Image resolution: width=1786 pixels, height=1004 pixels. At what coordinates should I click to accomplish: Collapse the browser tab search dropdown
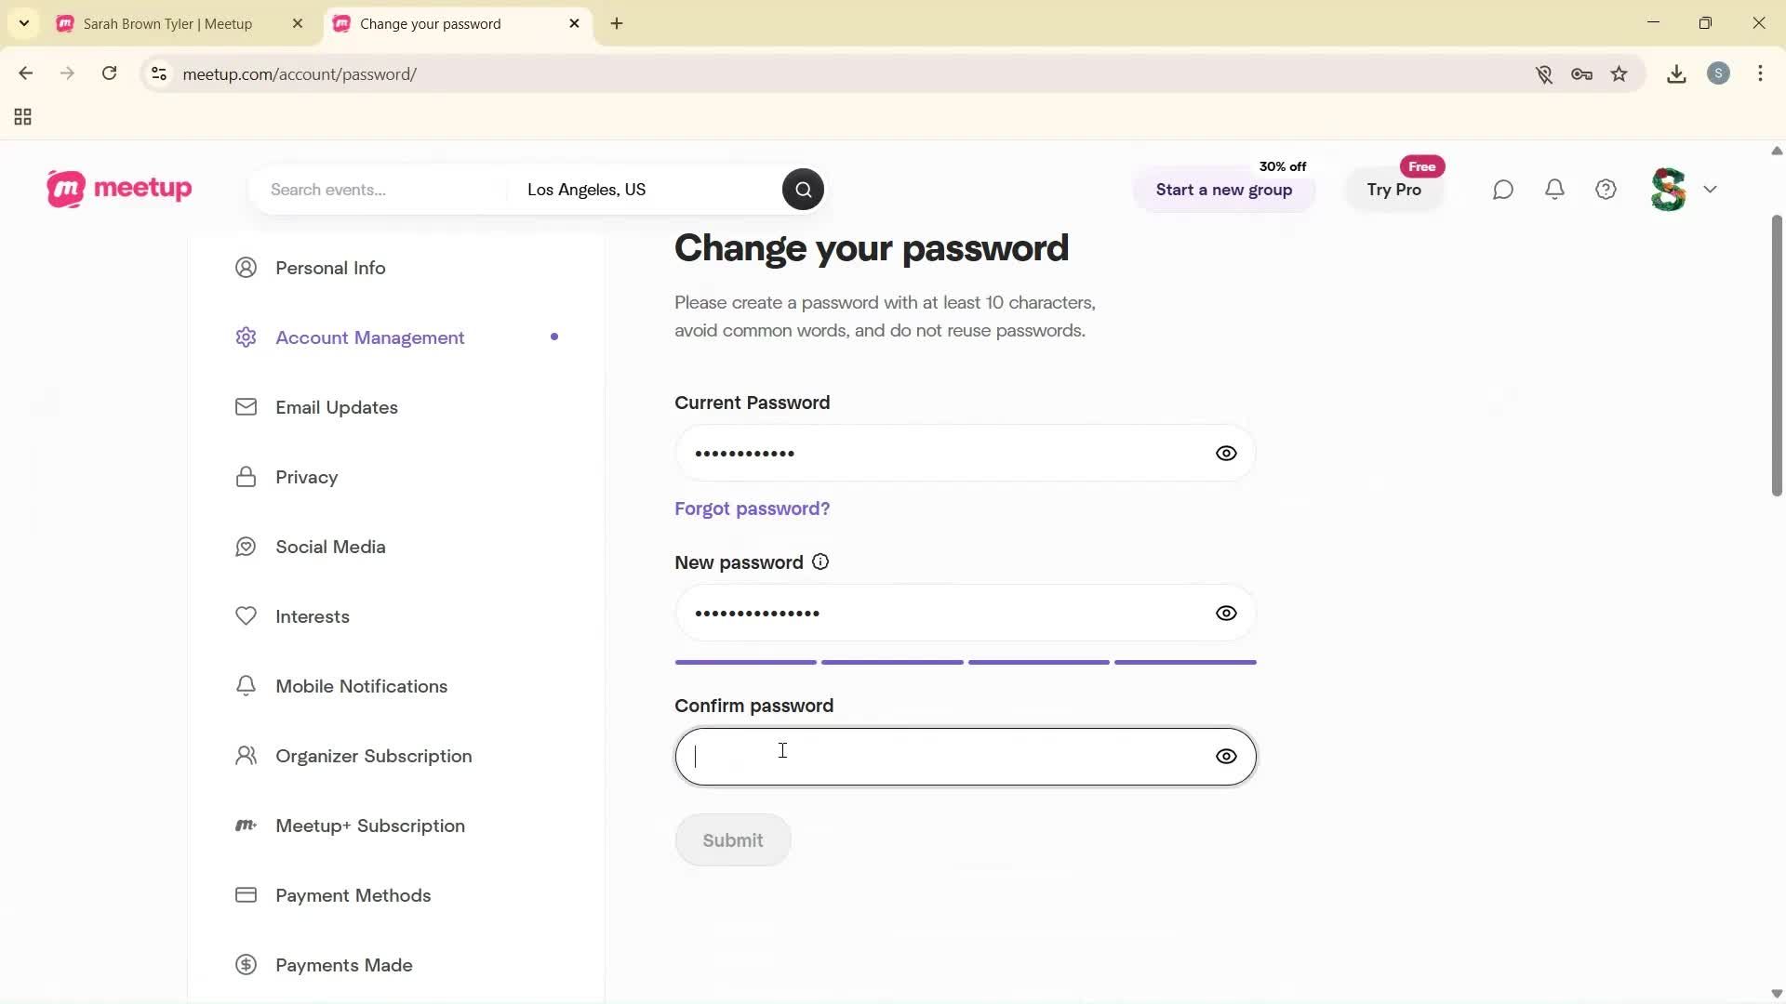coord(24,23)
